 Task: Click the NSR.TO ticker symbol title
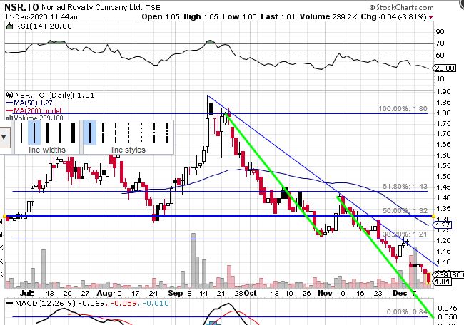[x=21, y=7]
